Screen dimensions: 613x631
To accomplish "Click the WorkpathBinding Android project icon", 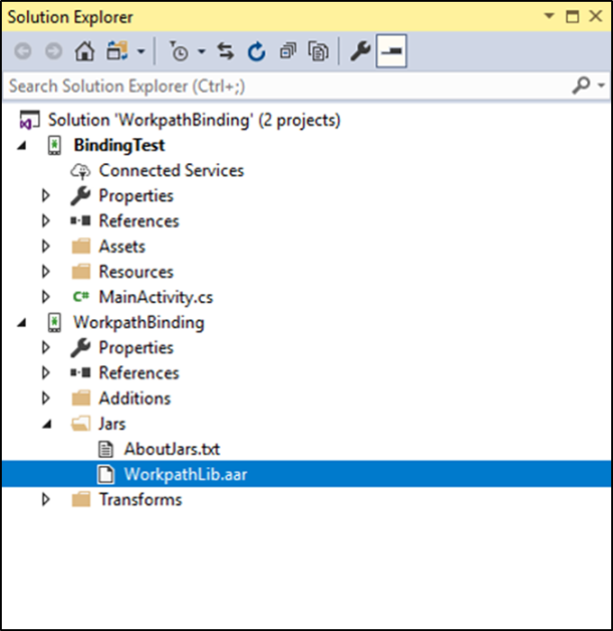I will pyautogui.click(x=54, y=323).
